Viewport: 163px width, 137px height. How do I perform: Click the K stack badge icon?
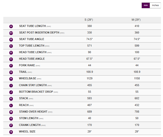click(x=11, y=98)
